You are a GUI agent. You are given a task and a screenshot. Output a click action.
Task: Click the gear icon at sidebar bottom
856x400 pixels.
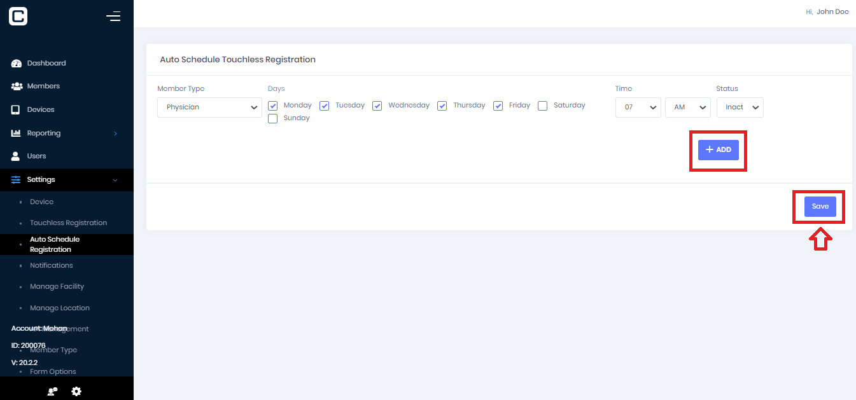click(76, 391)
